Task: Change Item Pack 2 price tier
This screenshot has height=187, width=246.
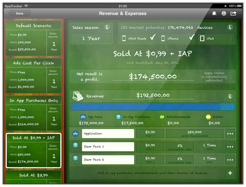Action: (x=150, y=160)
